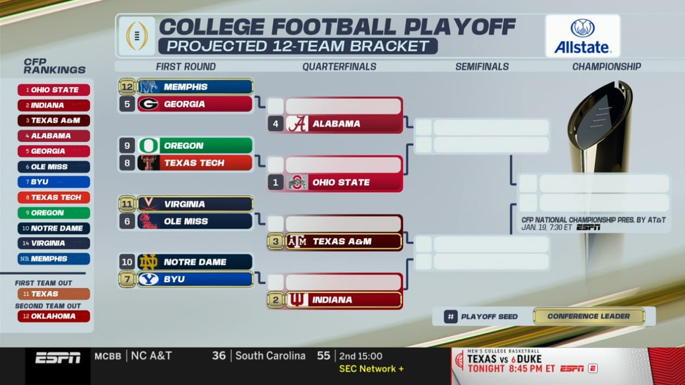The width and height of the screenshot is (685, 385).
Task: Click the Indiana IU trident logo
Action: point(297,300)
